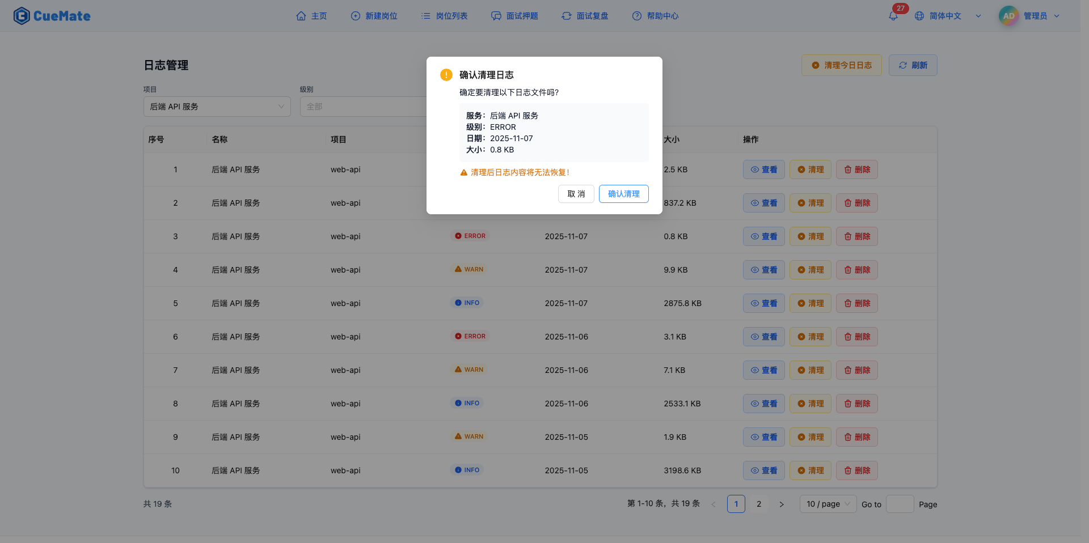Viewport: 1089px width, 543px height.
Task: Click the Go to page input field
Action: [900, 504]
